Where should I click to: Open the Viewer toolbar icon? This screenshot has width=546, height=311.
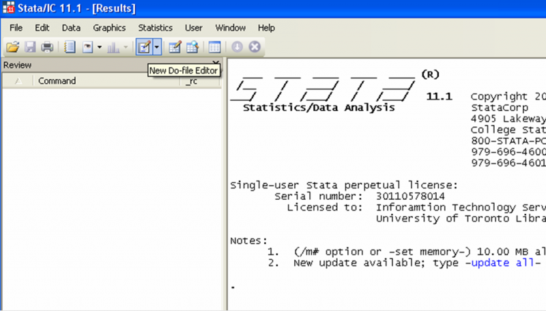coord(88,47)
